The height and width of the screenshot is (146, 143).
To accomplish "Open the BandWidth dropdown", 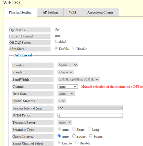I will (79, 79).
